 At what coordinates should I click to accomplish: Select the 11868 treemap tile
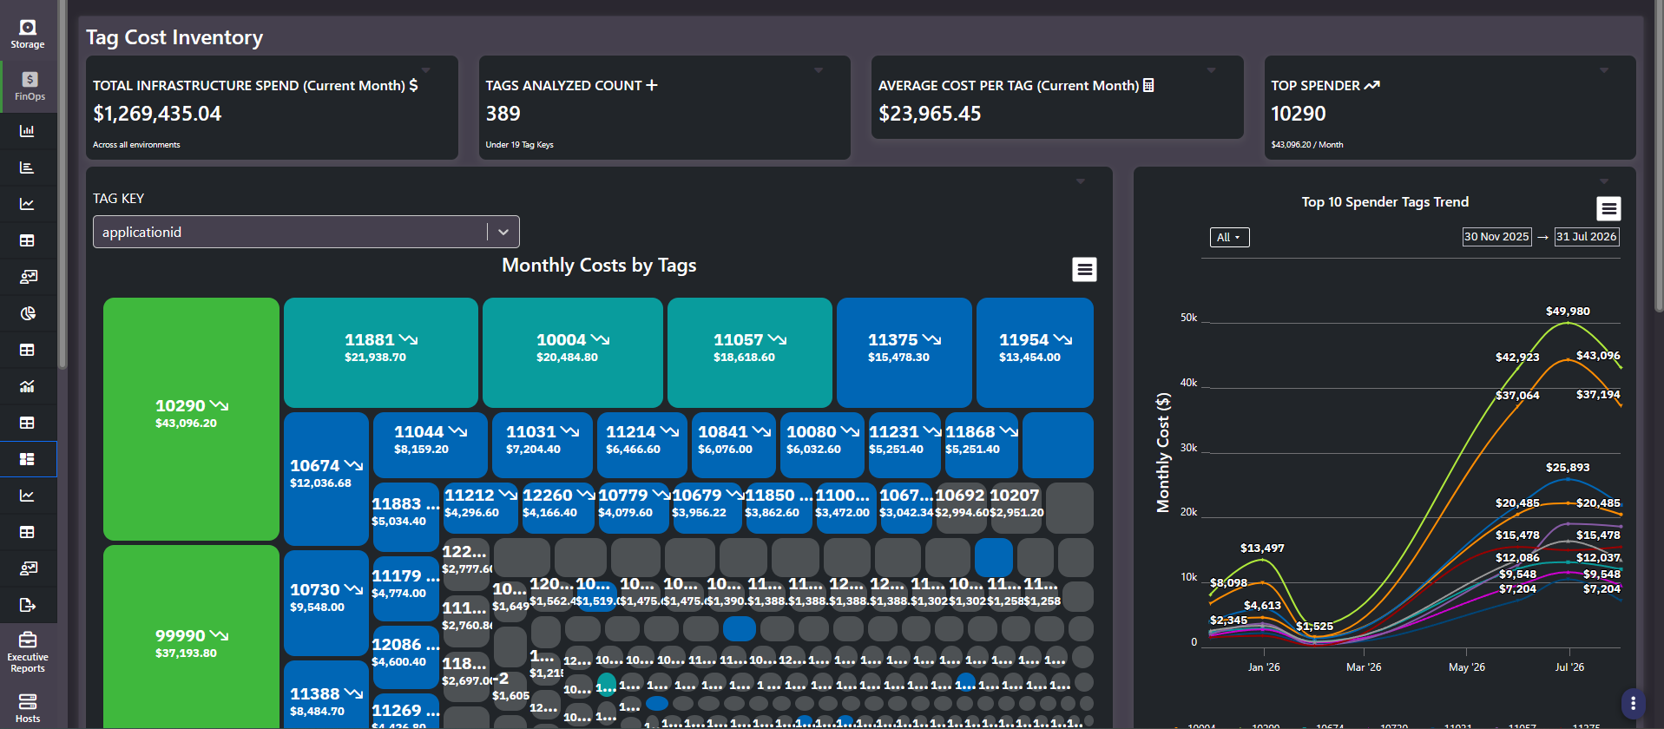pyautogui.click(x=981, y=444)
